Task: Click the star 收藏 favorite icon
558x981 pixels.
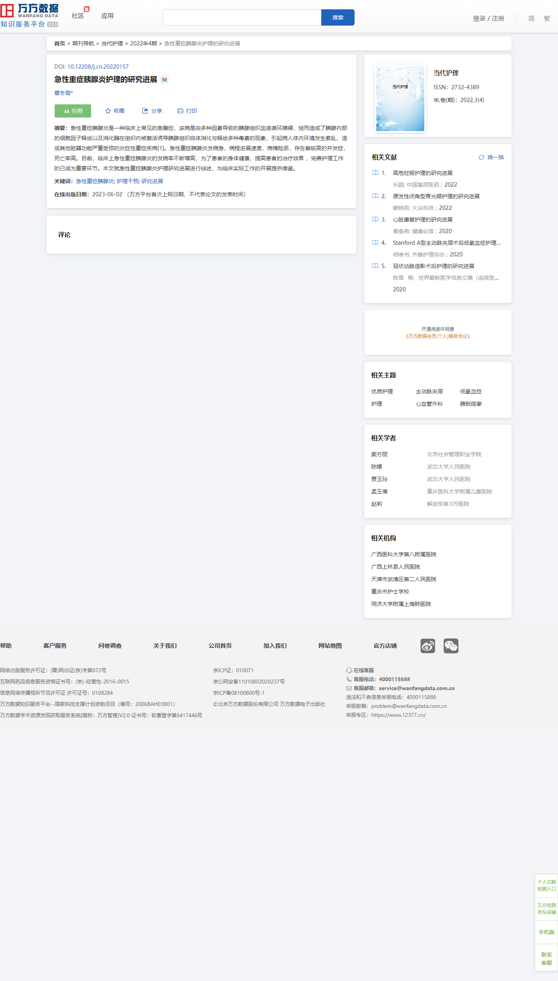Action: (108, 111)
